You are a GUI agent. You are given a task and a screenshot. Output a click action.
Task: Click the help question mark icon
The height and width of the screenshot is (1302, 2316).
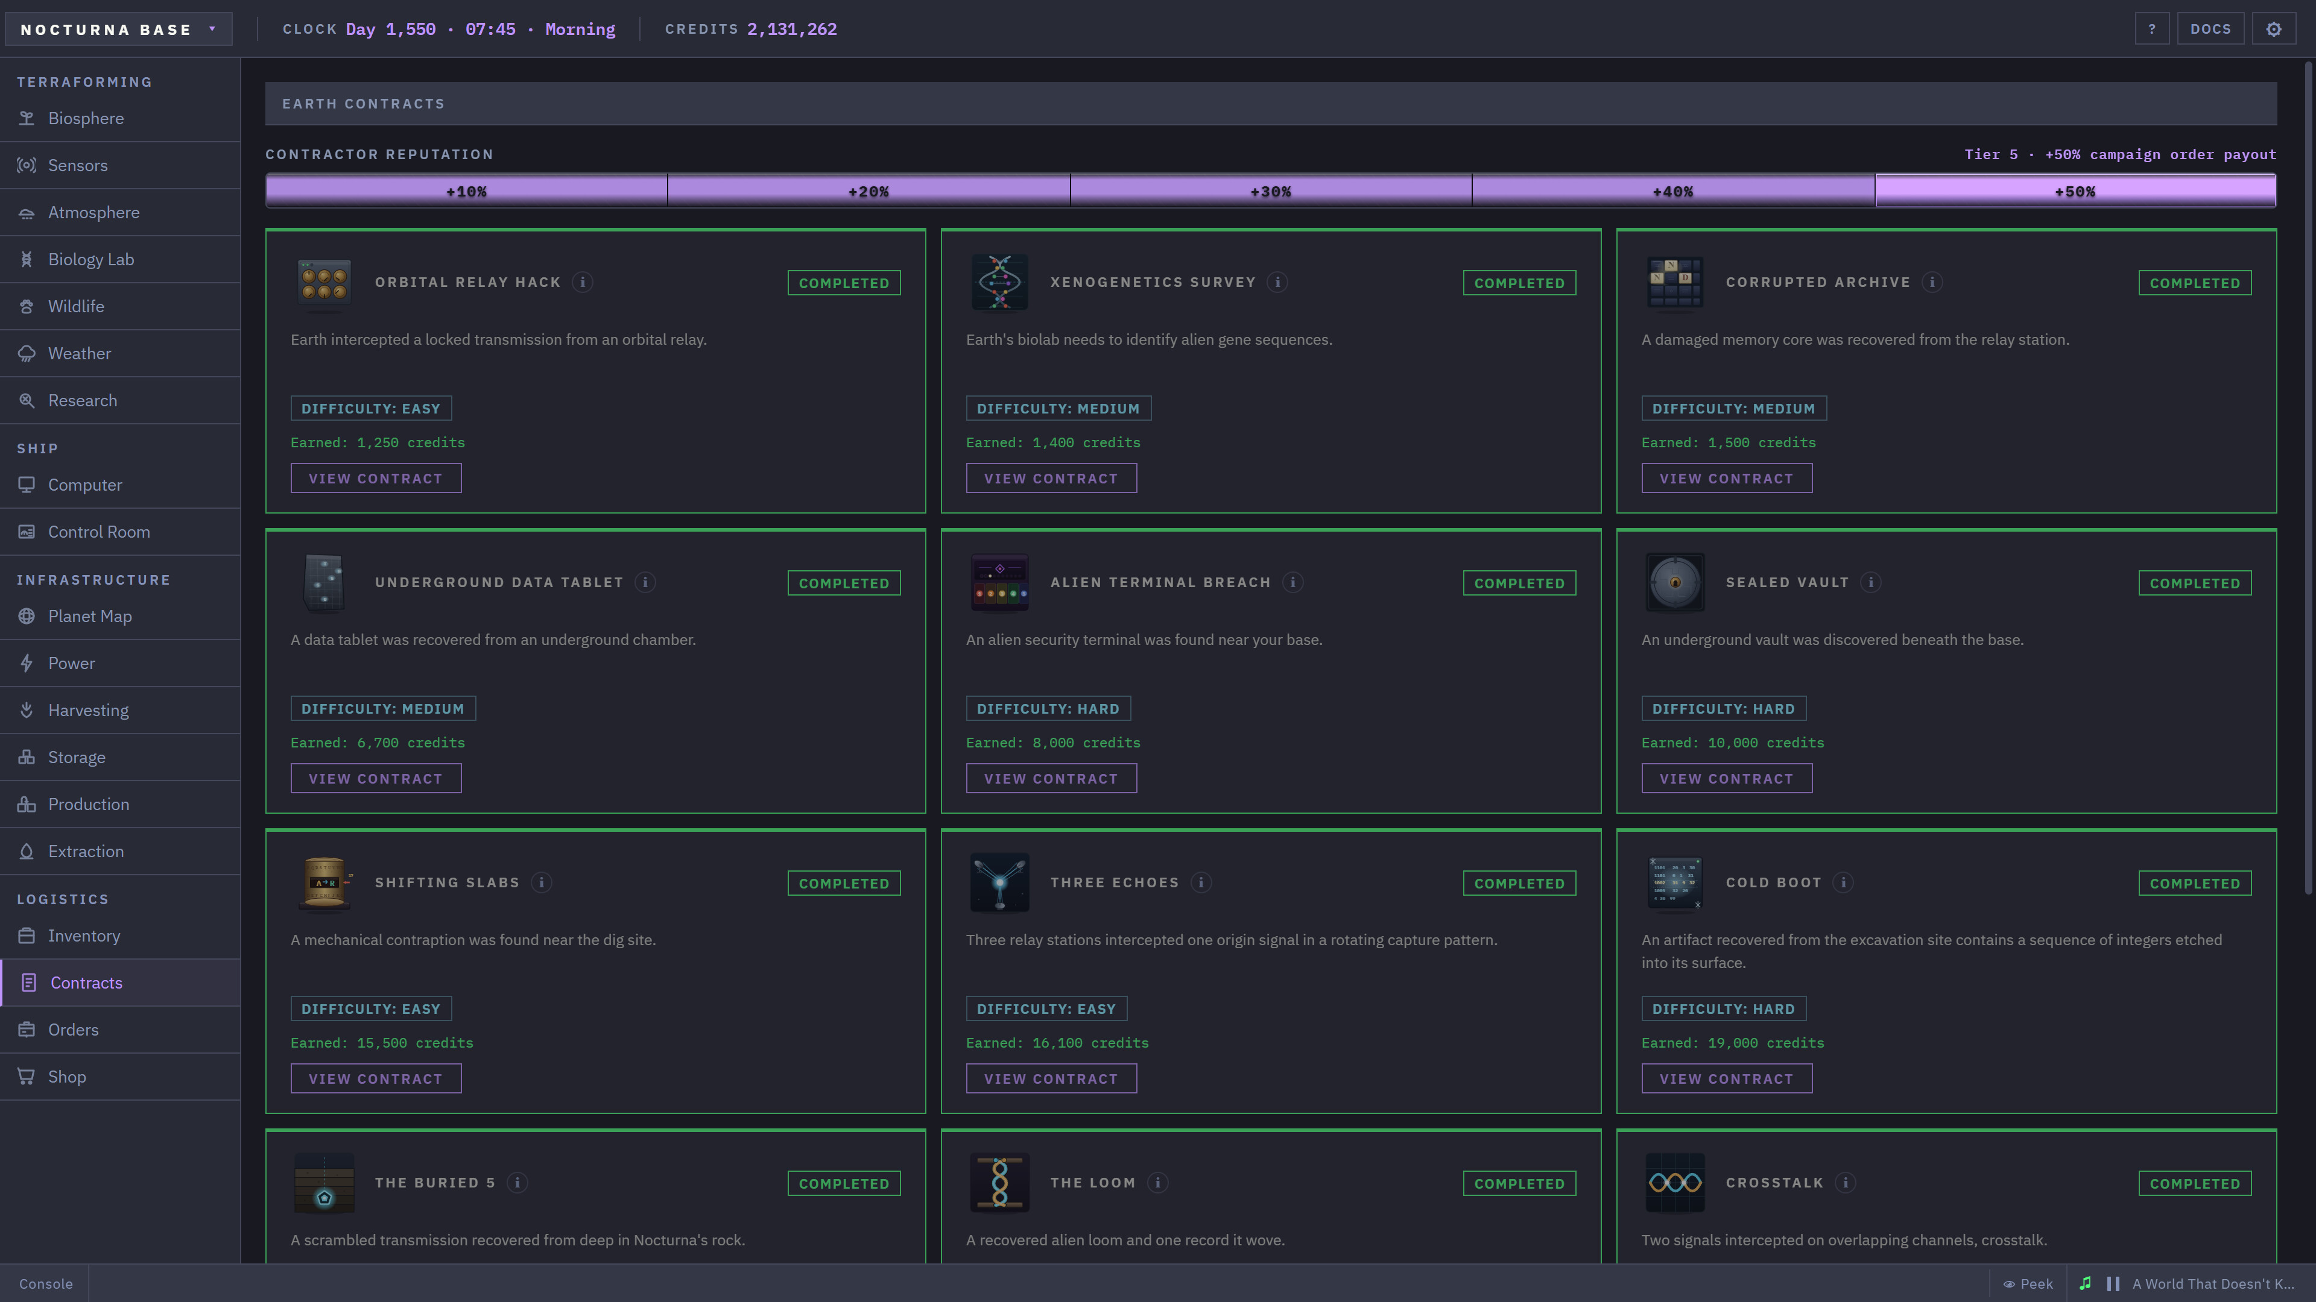2151,29
